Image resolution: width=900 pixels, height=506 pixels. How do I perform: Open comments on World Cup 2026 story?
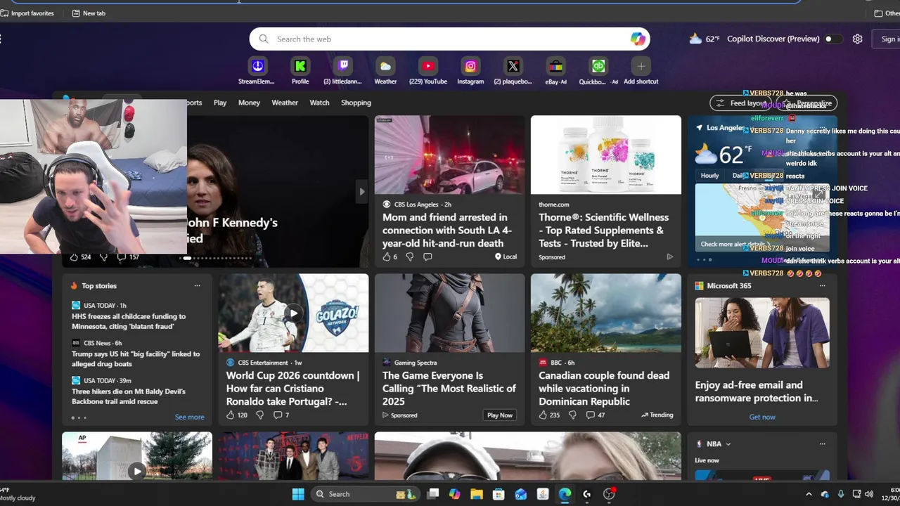(x=277, y=415)
